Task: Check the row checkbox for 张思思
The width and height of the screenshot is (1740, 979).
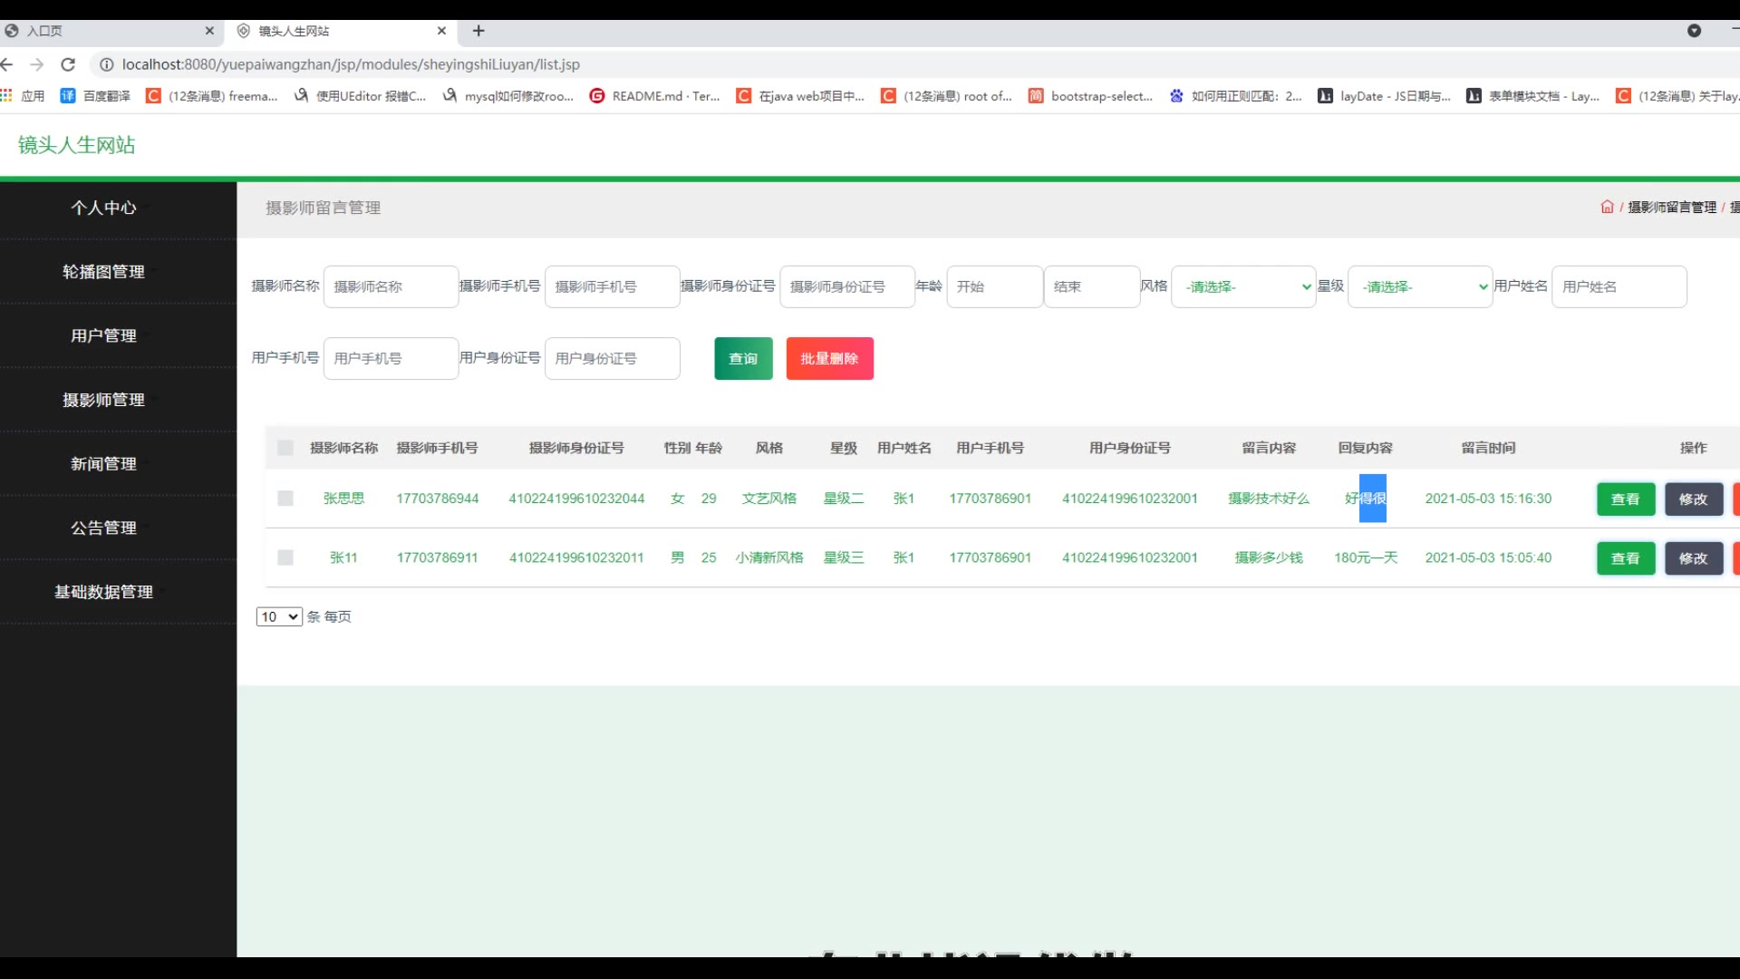Action: tap(285, 499)
